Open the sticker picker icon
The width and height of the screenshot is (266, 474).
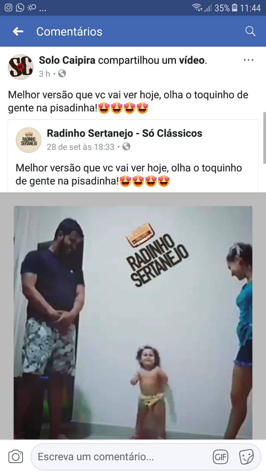pyautogui.click(x=246, y=457)
